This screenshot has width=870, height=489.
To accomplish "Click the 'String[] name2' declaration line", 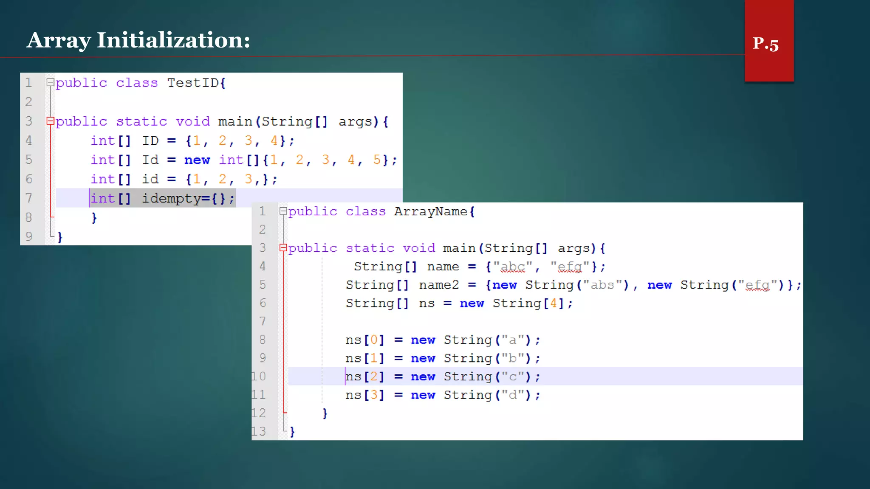I will point(573,285).
